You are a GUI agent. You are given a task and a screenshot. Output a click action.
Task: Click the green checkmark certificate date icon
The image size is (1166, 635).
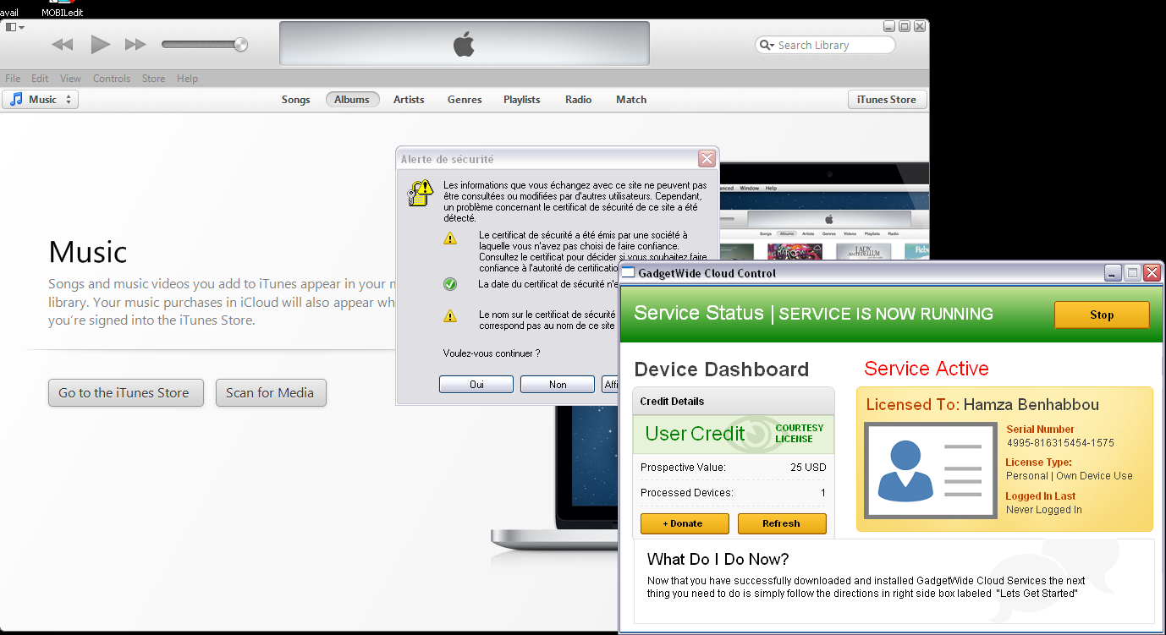click(x=450, y=284)
